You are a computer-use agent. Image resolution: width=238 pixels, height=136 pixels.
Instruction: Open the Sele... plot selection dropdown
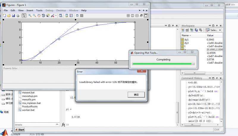(213, 30)
